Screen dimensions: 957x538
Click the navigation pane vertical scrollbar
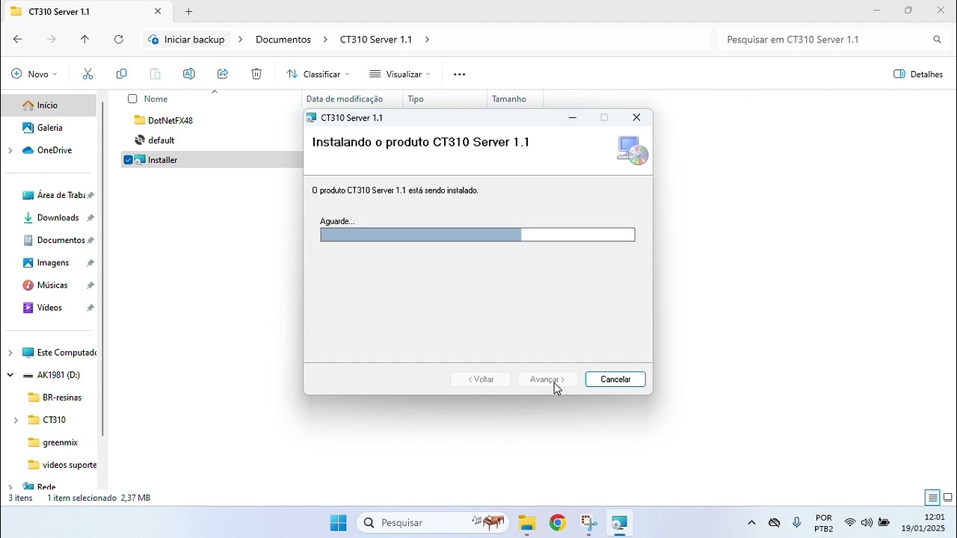tap(102, 269)
